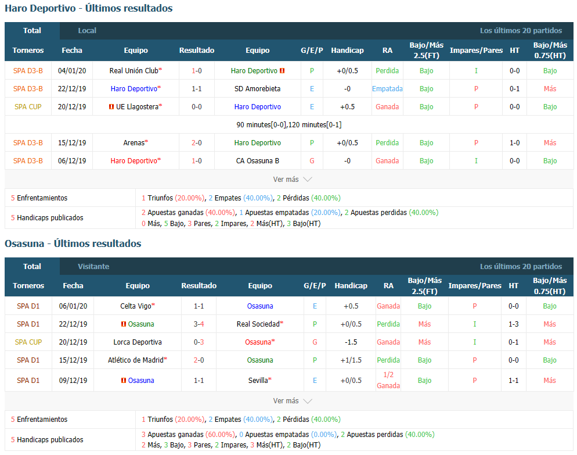Click the 1-0 result of Real Unión Club match
Screen dimensions: 577x455
tap(197, 71)
